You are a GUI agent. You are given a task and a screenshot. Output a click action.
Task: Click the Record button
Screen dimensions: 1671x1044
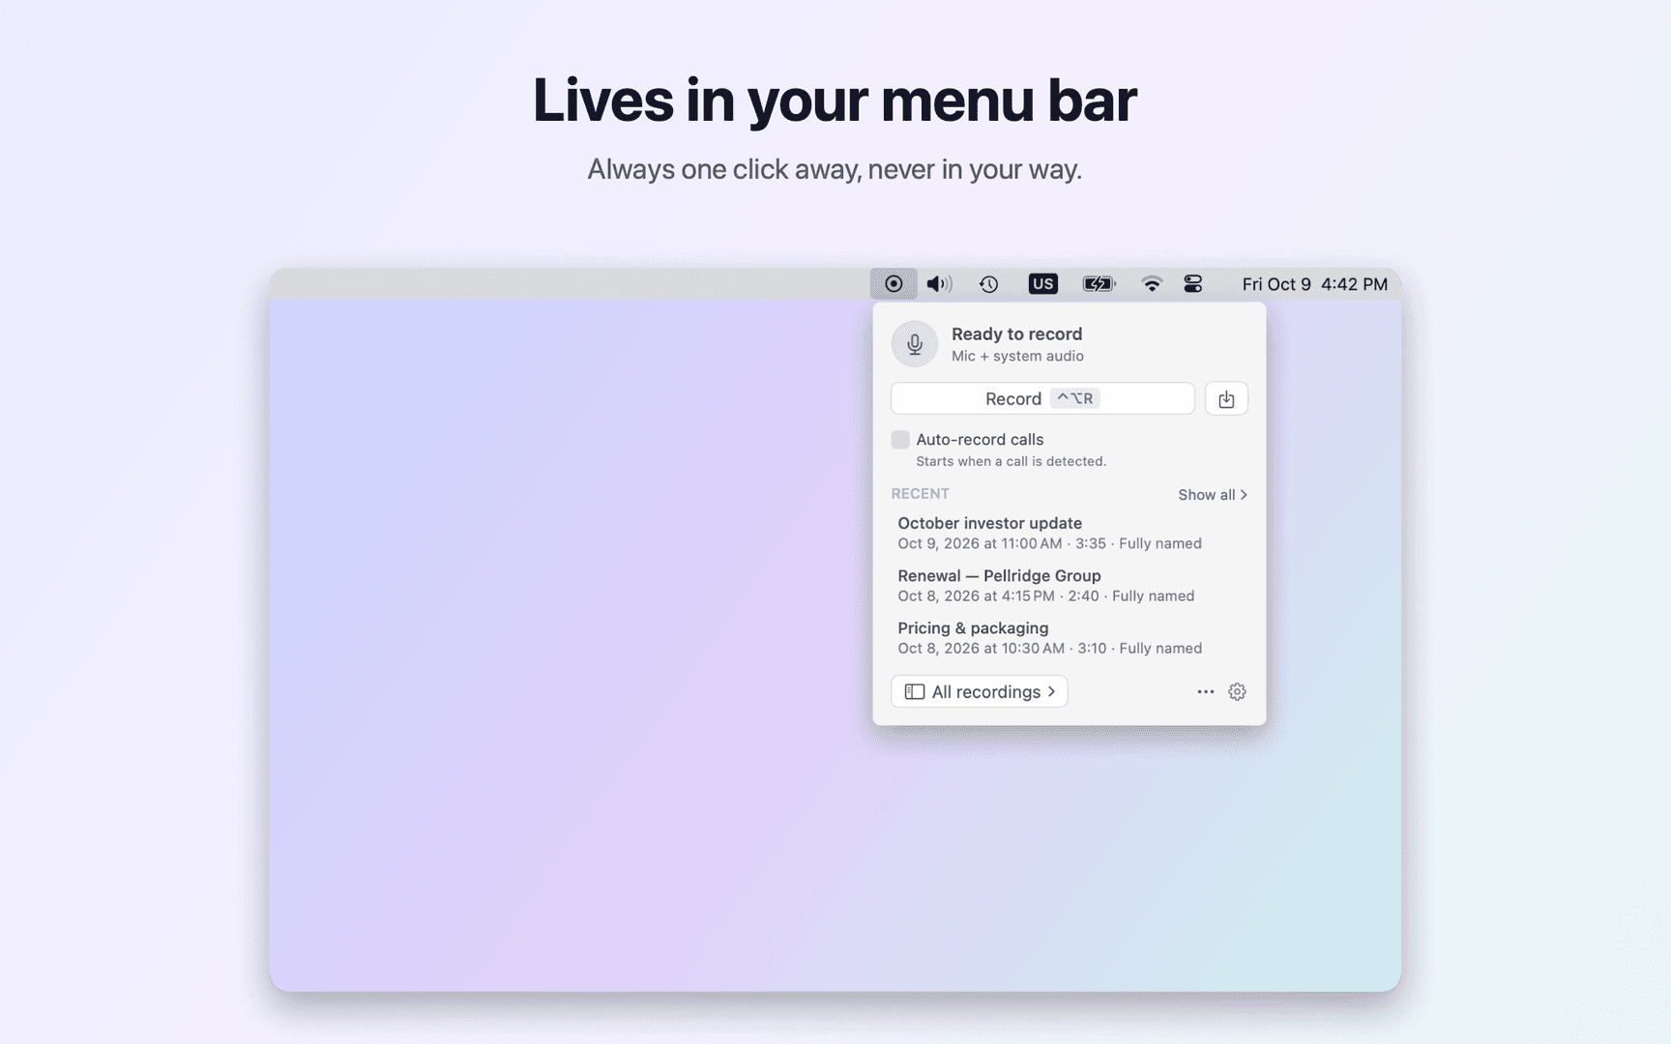(1042, 399)
